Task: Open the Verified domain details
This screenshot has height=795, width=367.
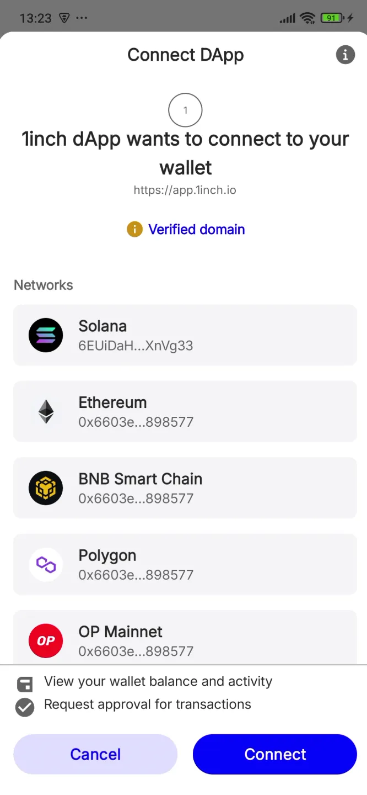Action: click(197, 229)
